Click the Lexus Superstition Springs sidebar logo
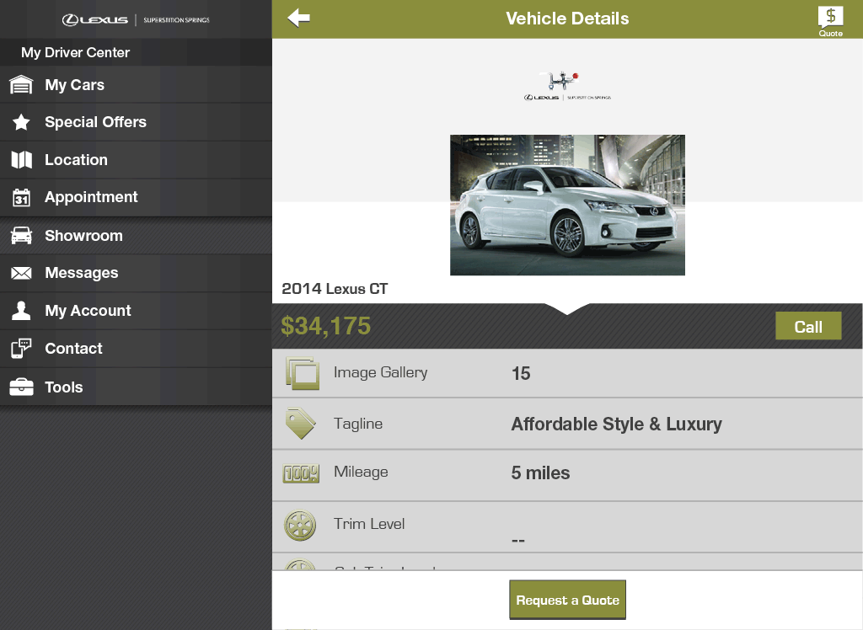Viewport: 863px width, 630px height. click(136, 20)
